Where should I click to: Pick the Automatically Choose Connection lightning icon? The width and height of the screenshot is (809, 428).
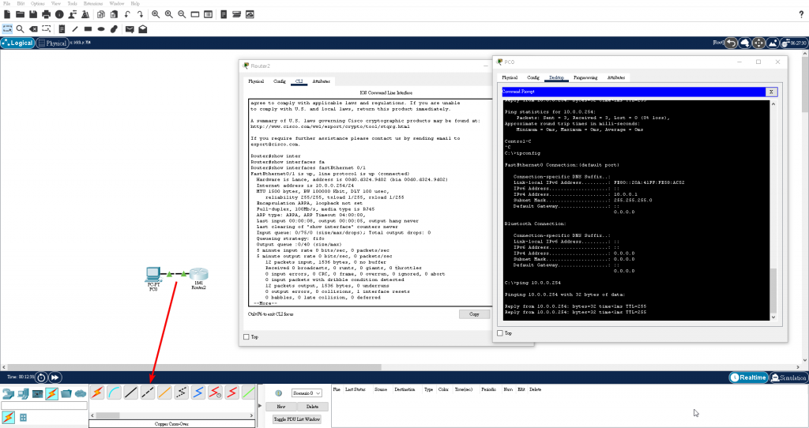tap(97, 393)
